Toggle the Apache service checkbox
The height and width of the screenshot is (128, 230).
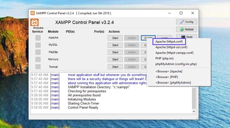click(38, 38)
